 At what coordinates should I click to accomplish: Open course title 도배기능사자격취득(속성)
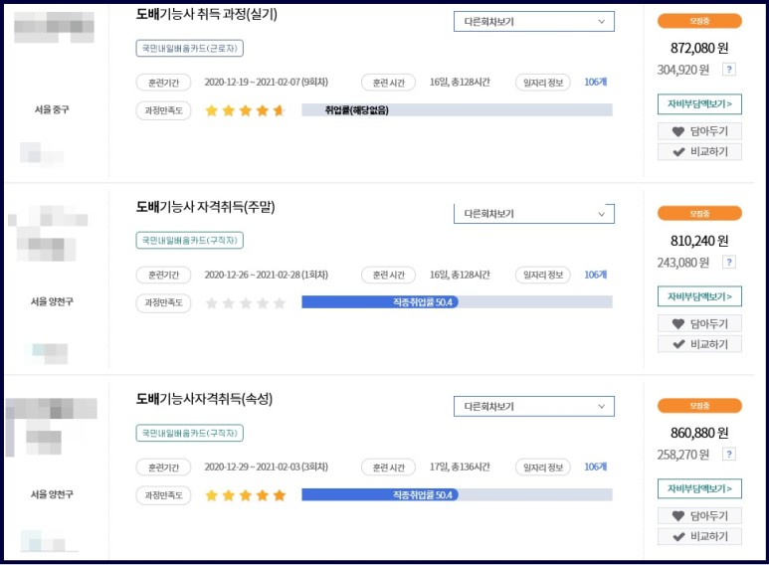[x=204, y=399]
